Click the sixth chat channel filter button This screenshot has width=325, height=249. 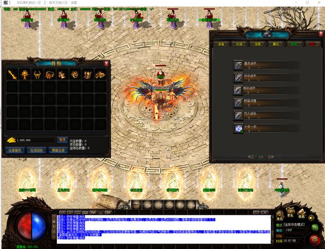point(101,212)
